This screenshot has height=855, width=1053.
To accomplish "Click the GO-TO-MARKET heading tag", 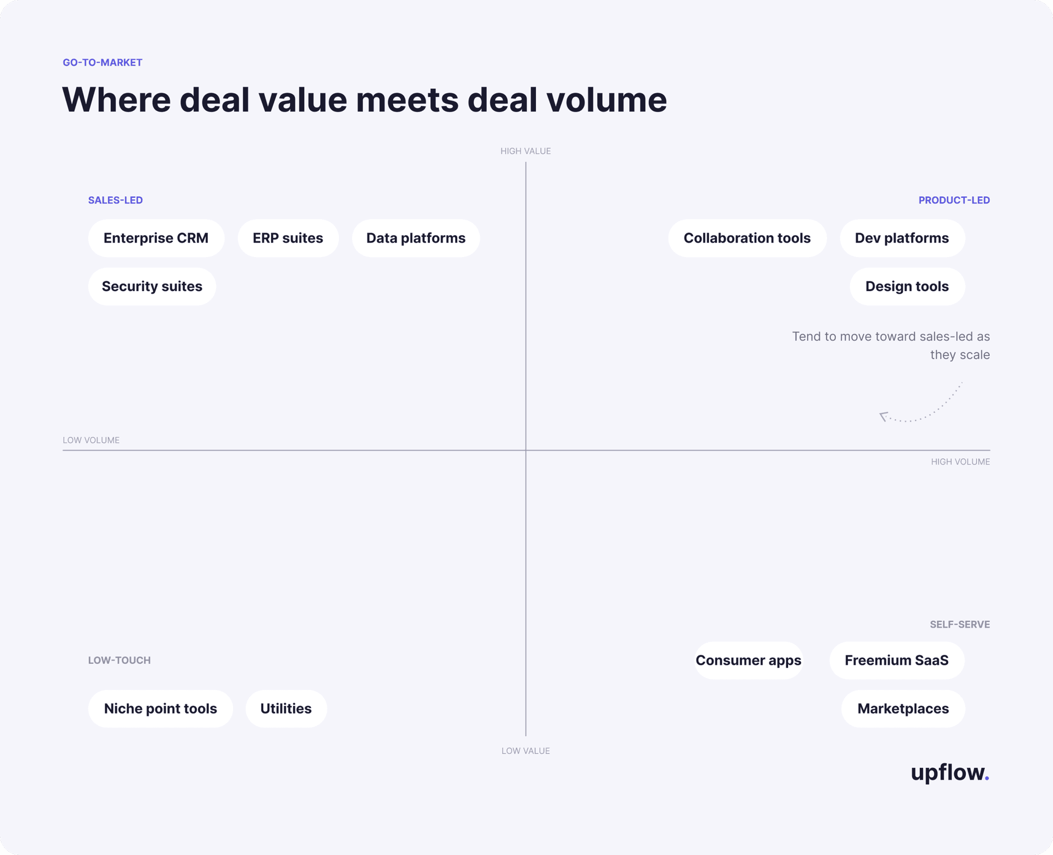I will [103, 62].
